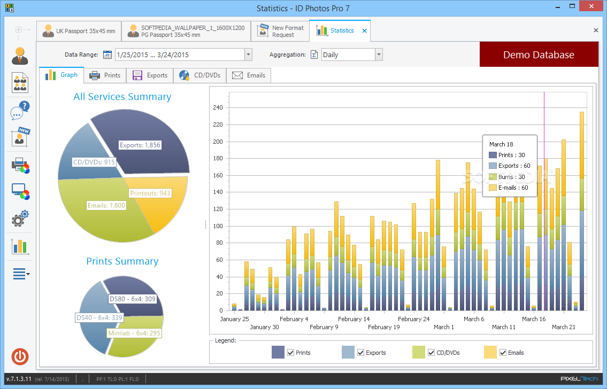Click the Exports color swatch in legend

point(348,352)
